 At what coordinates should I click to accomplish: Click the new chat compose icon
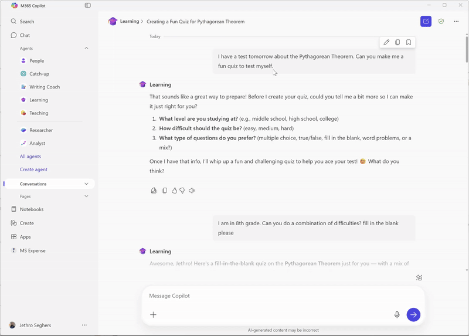[x=426, y=21]
